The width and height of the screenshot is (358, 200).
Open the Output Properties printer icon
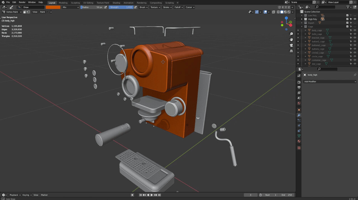pyautogui.click(x=299, y=86)
